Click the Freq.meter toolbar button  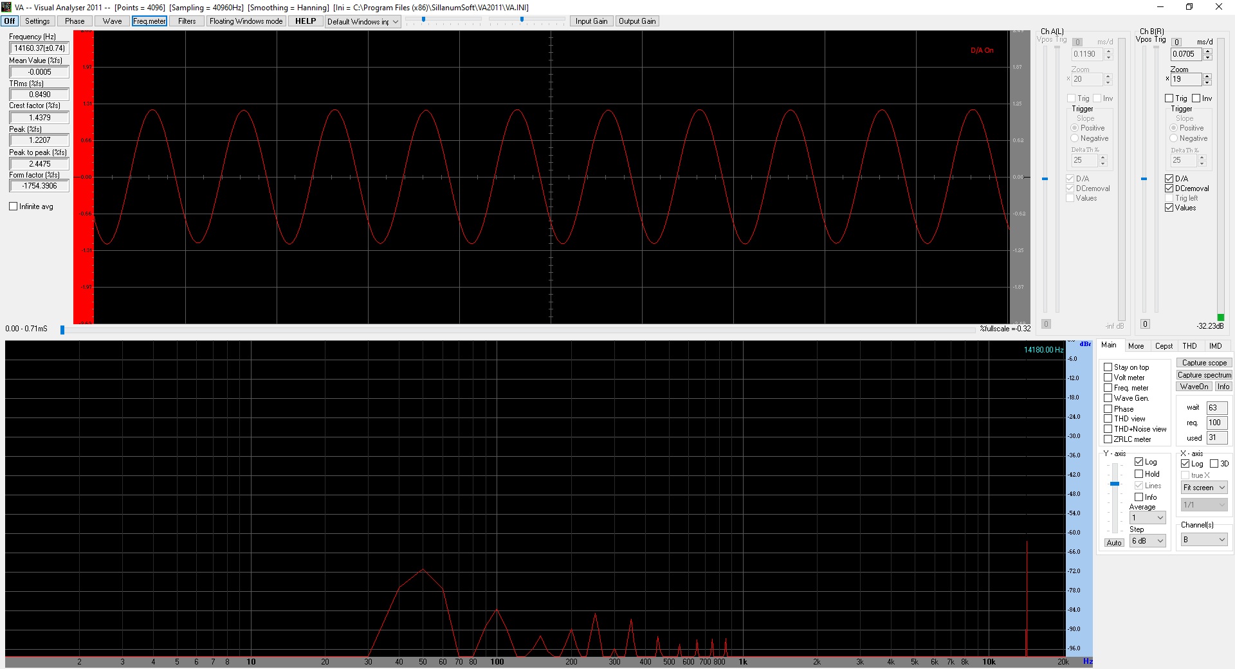point(149,21)
